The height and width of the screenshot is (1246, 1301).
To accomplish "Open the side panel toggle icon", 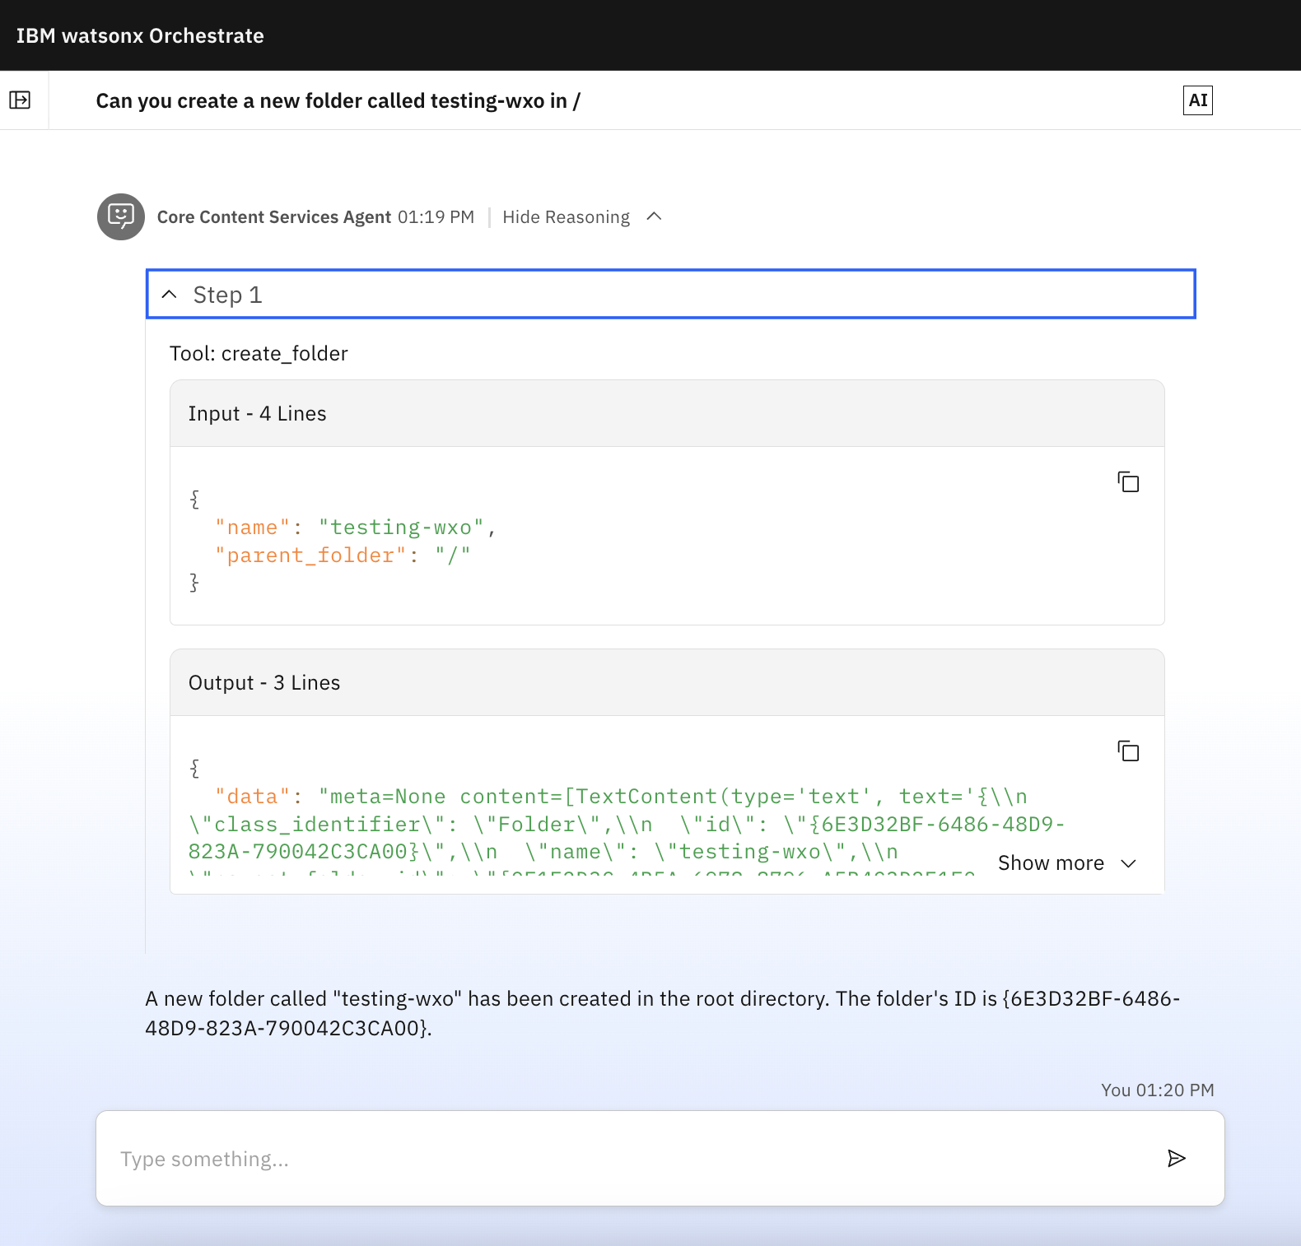I will (20, 100).
